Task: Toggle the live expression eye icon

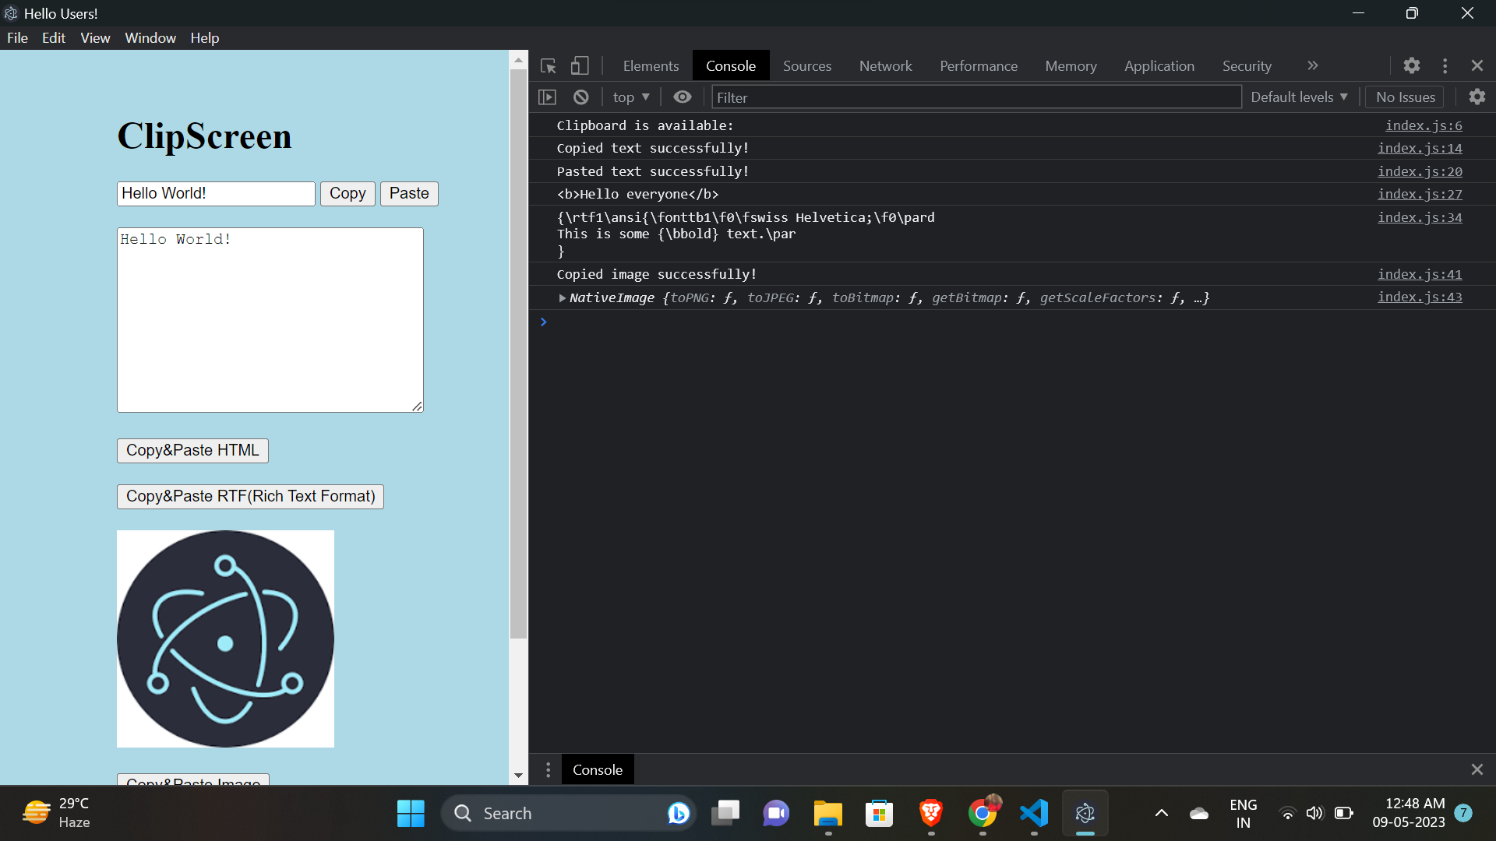Action: tap(682, 97)
